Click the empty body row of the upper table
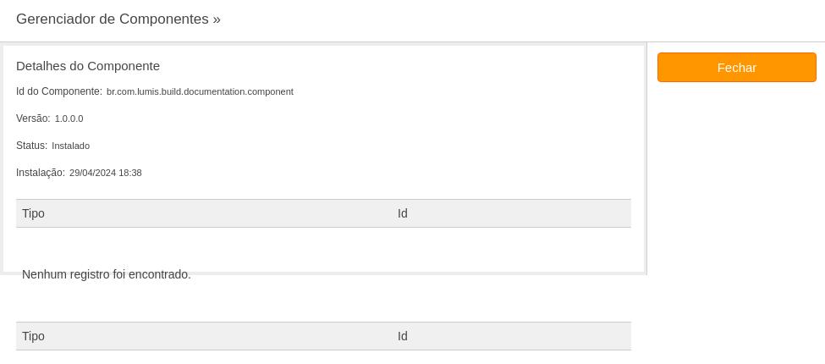 click(x=323, y=247)
